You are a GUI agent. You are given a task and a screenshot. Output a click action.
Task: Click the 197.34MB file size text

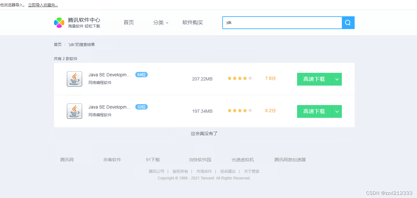click(x=202, y=111)
